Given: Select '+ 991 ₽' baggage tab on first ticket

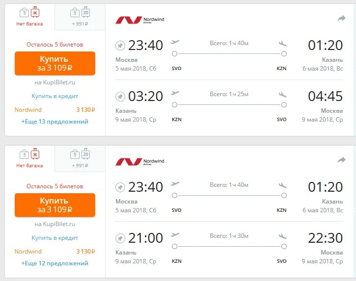Looking at the screenshot, I should 80,17.
